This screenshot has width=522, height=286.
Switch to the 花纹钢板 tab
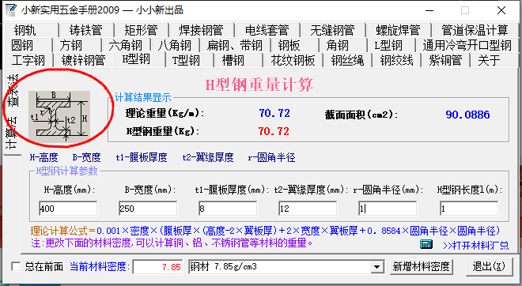coord(293,60)
